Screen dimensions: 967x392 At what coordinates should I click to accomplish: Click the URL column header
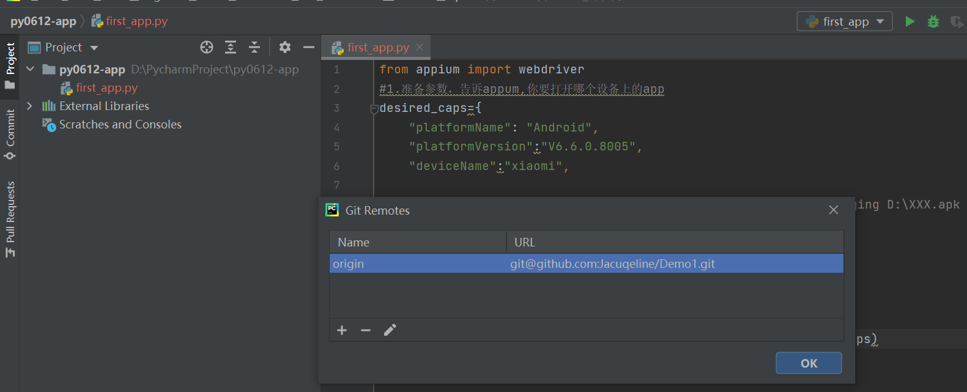tap(675, 242)
